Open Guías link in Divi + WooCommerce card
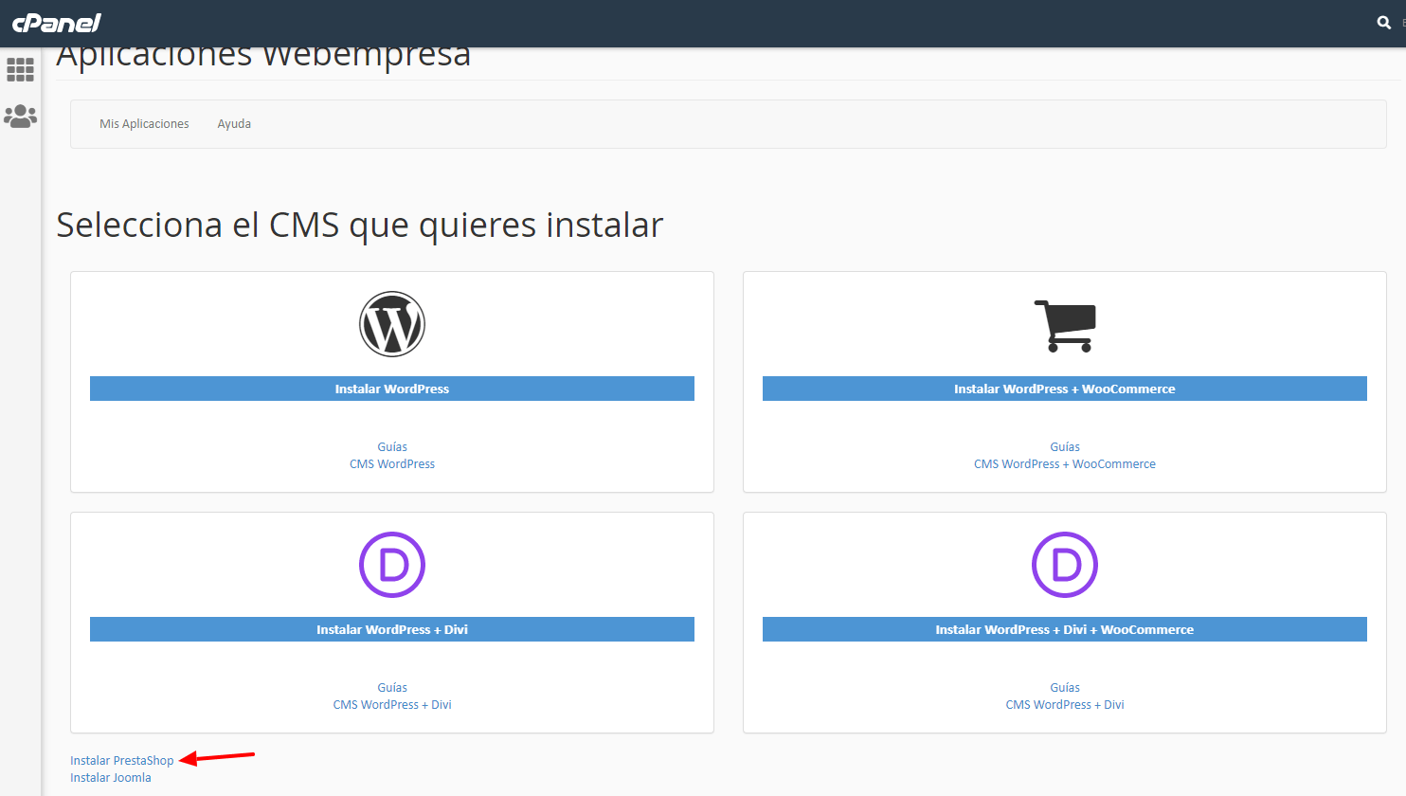 [x=1065, y=688]
